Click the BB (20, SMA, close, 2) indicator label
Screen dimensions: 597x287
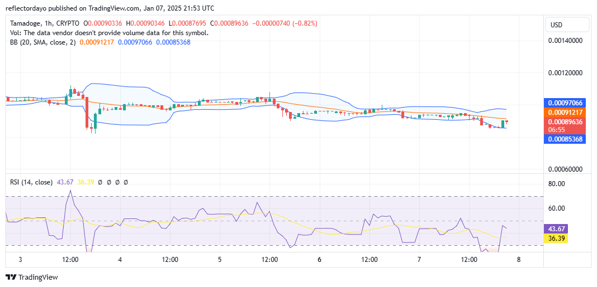coord(42,42)
